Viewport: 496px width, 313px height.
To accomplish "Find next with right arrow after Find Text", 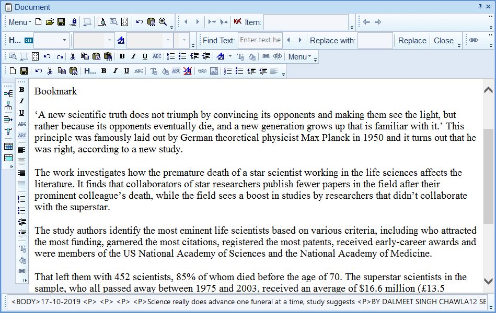I will point(300,40).
